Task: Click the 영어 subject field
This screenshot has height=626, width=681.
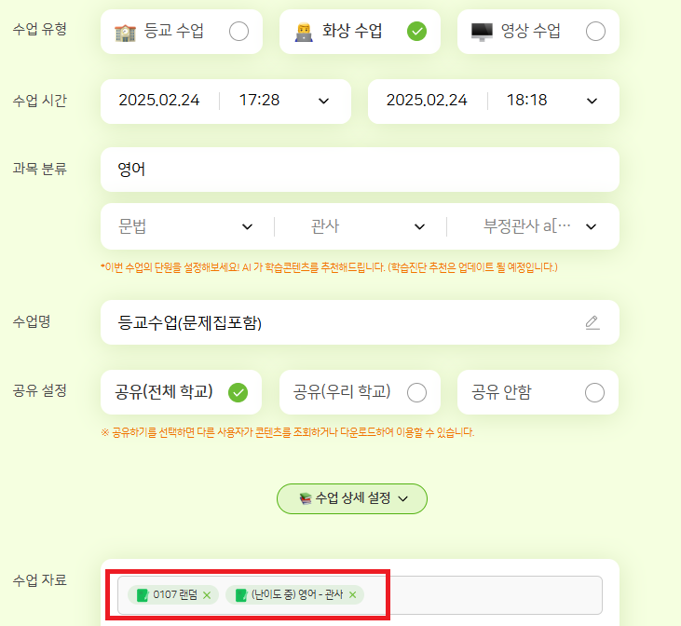Action: (360, 170)
